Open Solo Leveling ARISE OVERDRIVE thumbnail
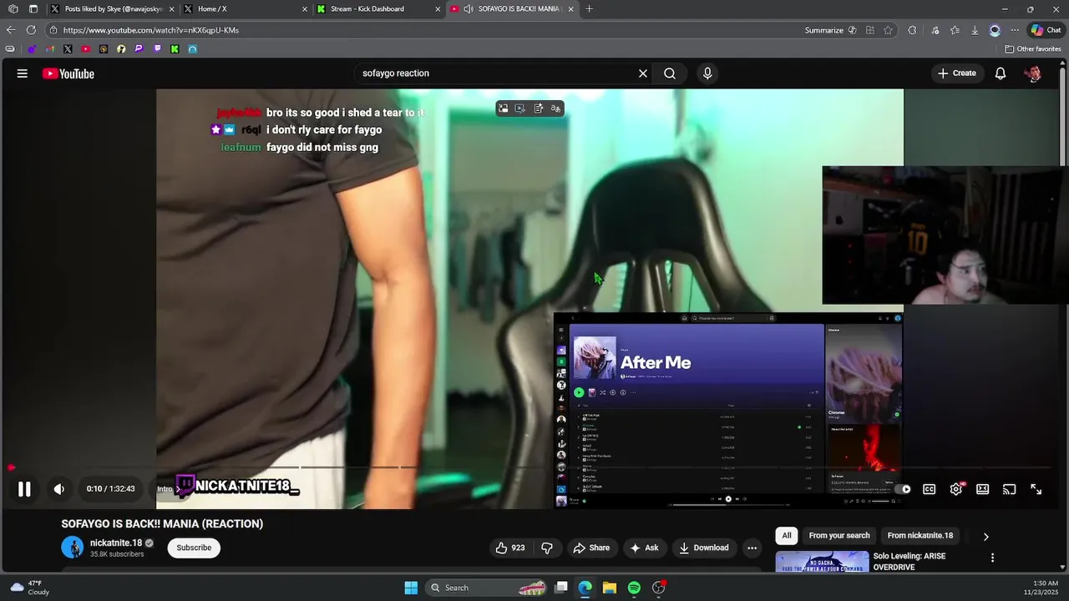 822,562
